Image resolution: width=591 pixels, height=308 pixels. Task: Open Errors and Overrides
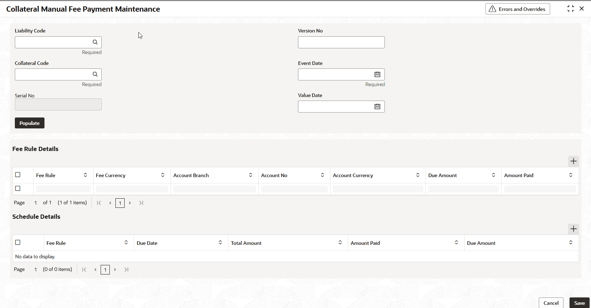click(x=518, y=9)
